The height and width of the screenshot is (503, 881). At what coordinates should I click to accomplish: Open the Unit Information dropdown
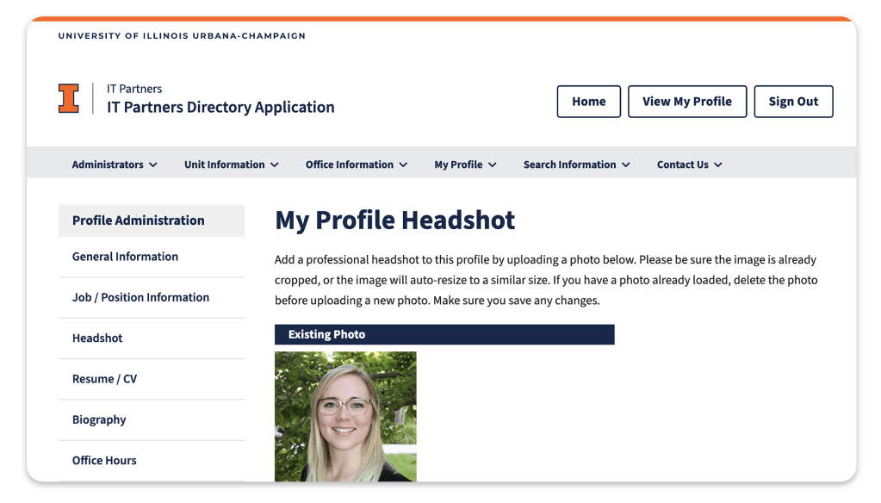[x=231, y=165]
